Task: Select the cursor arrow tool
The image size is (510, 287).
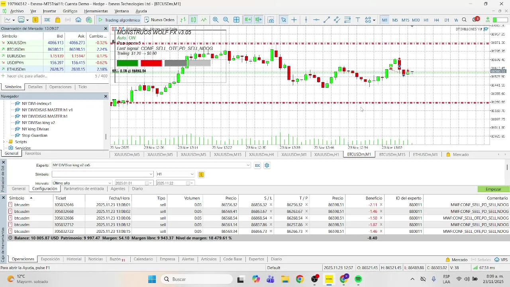Action: tap(284, 20)
